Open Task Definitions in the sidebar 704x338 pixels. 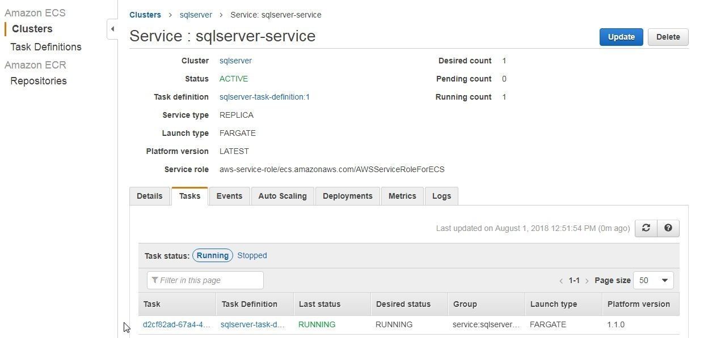tap(46, 47)
